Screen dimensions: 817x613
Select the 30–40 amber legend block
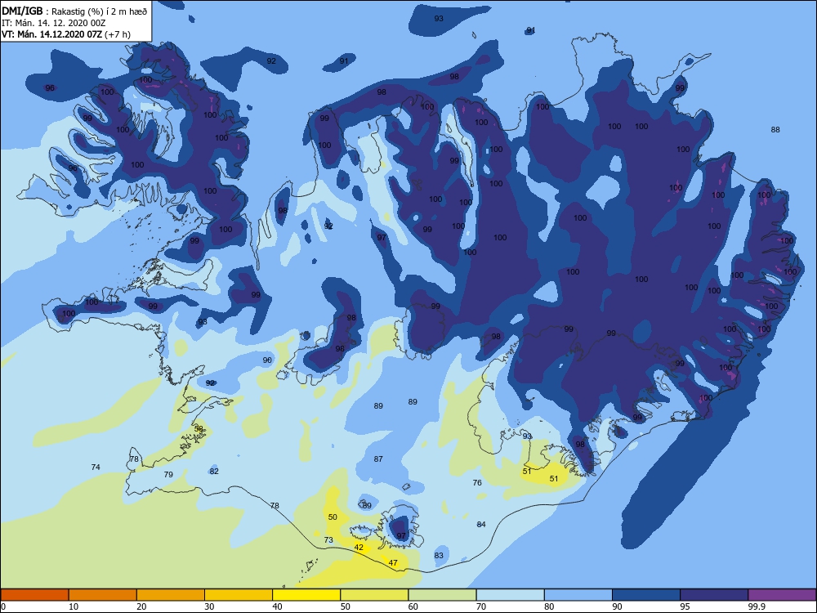click(x=239, y=595)
